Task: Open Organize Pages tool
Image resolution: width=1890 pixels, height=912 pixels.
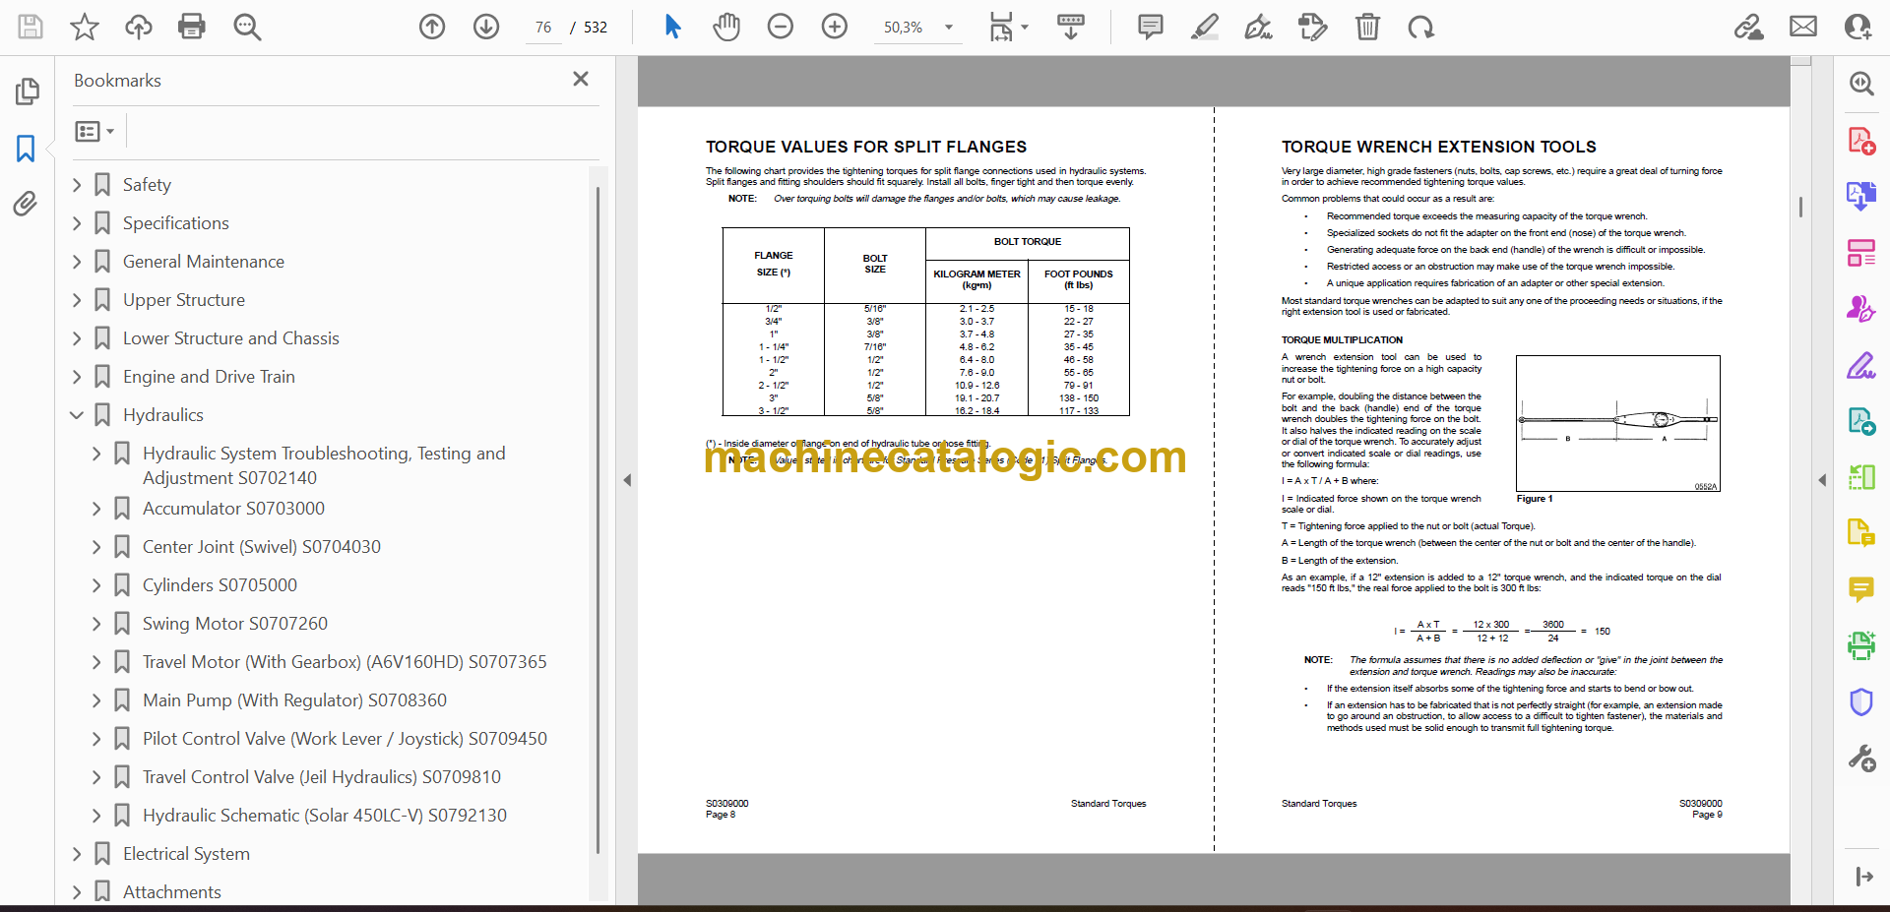Action: tap(1860, 253)
